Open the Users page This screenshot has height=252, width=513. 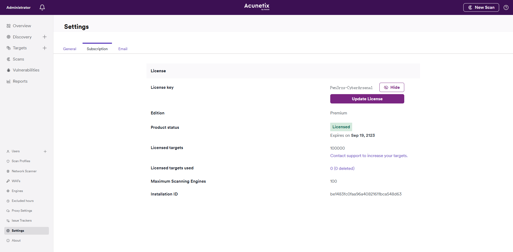(x=16, y=151)
